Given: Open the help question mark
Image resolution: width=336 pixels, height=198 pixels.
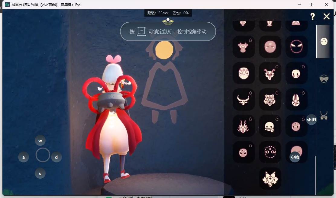Looking at the screenshot, I should click(313, 16).
